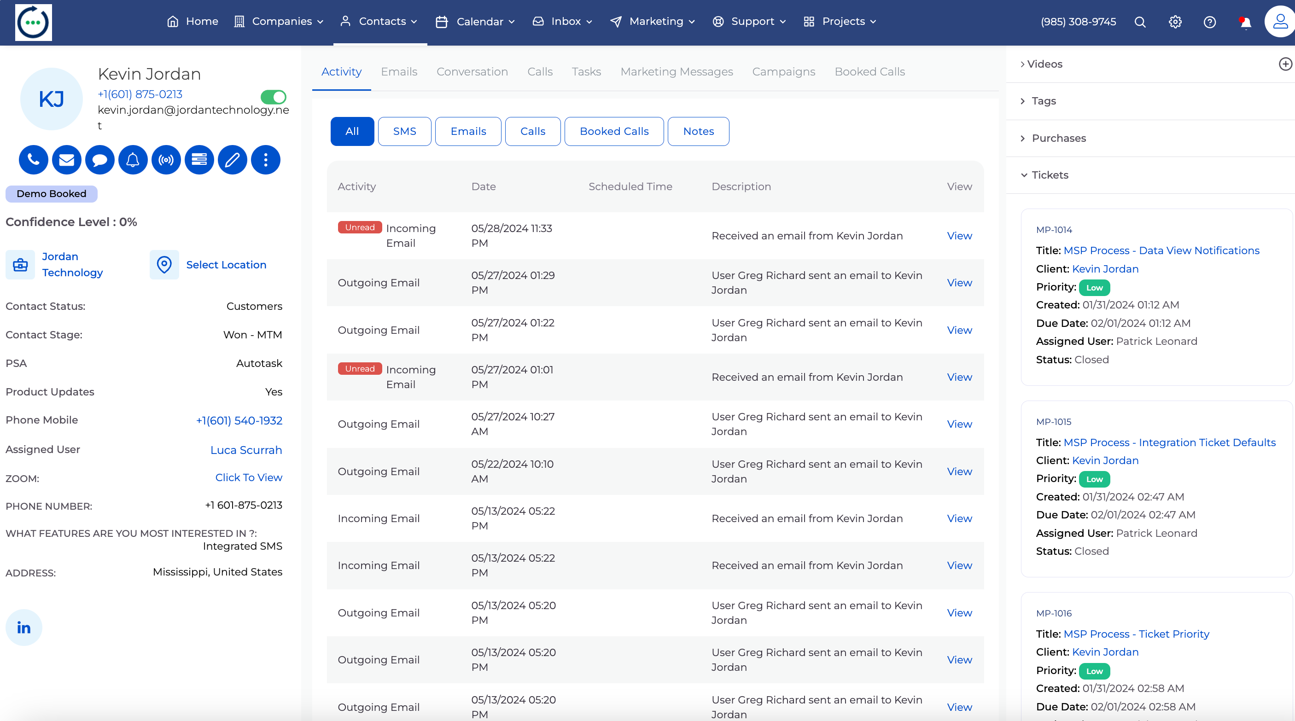1295x721 pixels.
Task: Switch to the Emails tab
Action: (399, 71)
